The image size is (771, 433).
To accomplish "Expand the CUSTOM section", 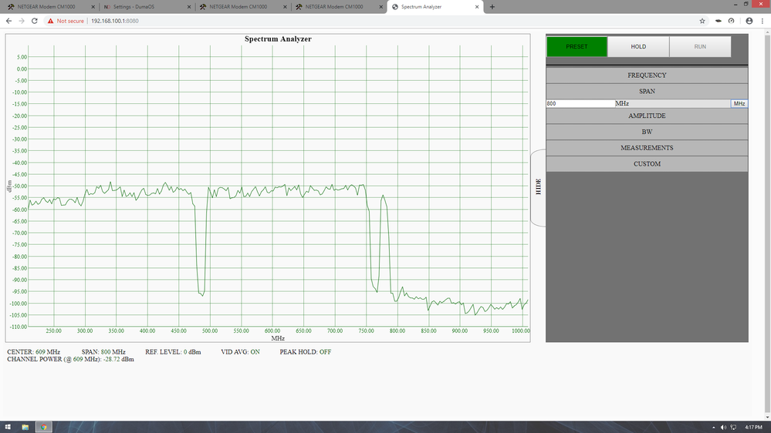I will click(647, 164).
